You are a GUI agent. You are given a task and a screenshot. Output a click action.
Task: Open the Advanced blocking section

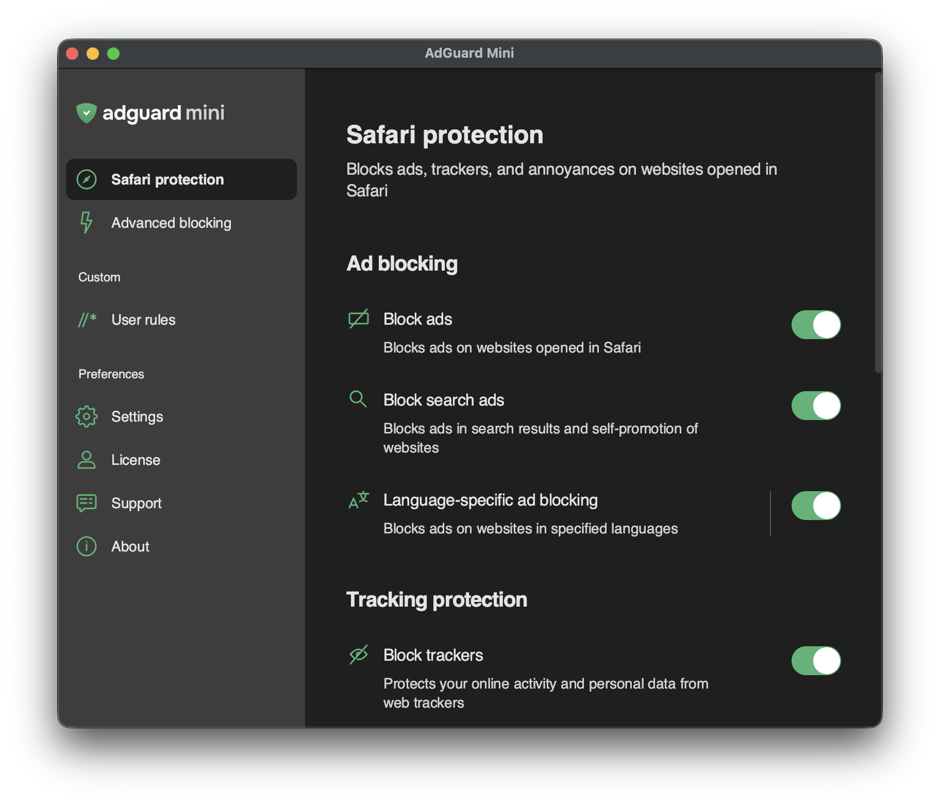pos(171,223)
